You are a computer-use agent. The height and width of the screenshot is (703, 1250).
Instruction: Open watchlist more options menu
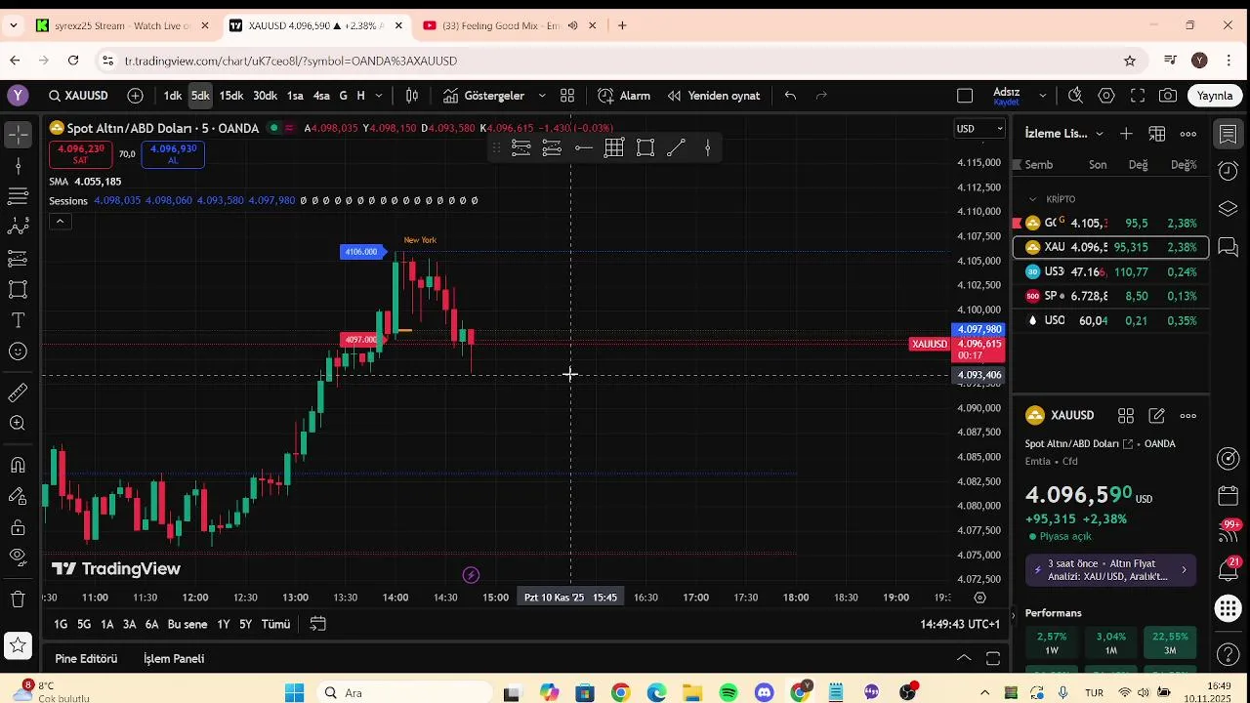pos(1188,134)
